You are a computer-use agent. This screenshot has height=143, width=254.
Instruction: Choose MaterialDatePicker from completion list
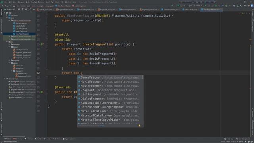pos(110,116)
